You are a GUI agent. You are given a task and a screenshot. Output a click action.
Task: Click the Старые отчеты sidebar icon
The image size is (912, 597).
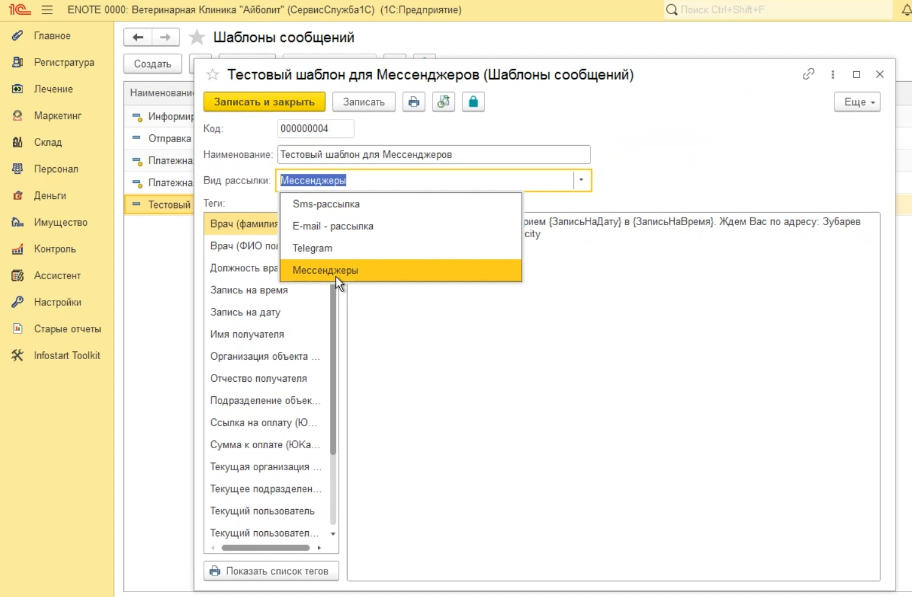point(18,329)
